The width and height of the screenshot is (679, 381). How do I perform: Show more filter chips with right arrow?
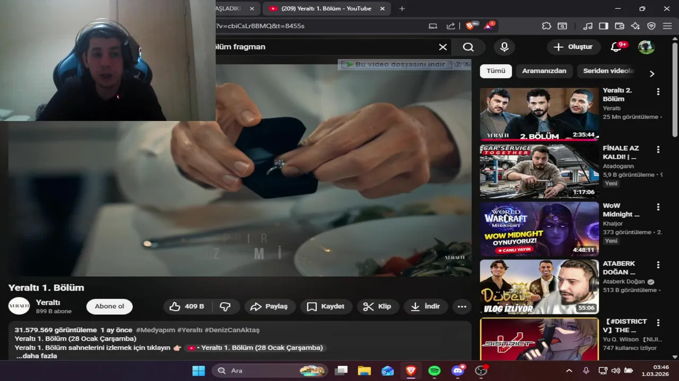pyautogui.click(x=652, y=74)
